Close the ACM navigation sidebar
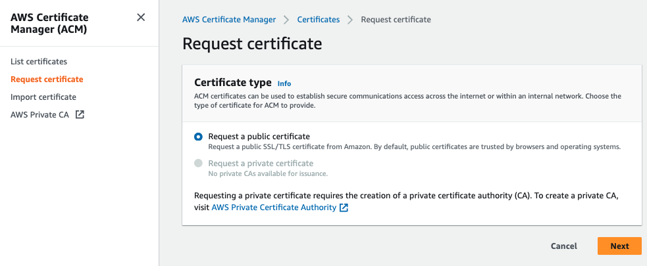 click(141, 18)
